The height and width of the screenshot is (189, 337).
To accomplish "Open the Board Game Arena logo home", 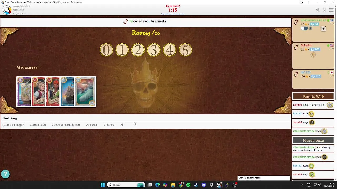I will 7,10.
